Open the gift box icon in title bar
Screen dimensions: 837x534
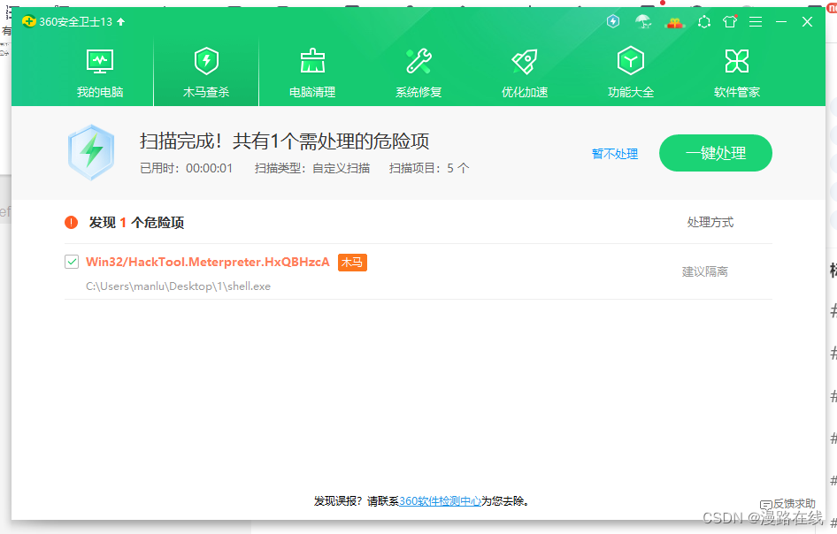675,22
